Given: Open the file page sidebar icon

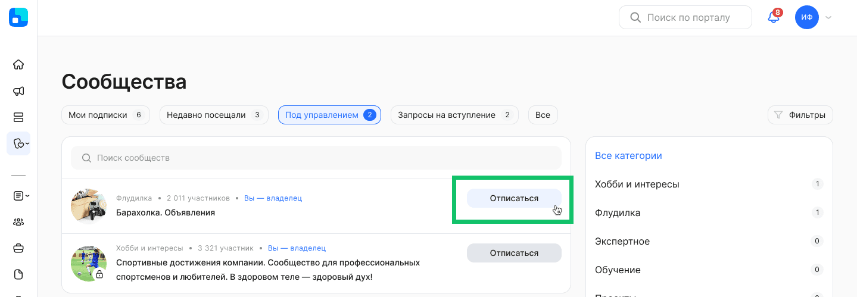Looking at the screenshot, I should coord(18,274).
